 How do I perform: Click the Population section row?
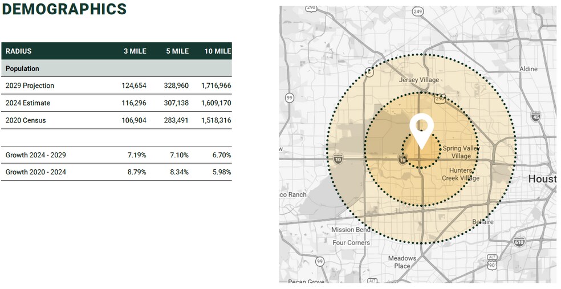23,68
